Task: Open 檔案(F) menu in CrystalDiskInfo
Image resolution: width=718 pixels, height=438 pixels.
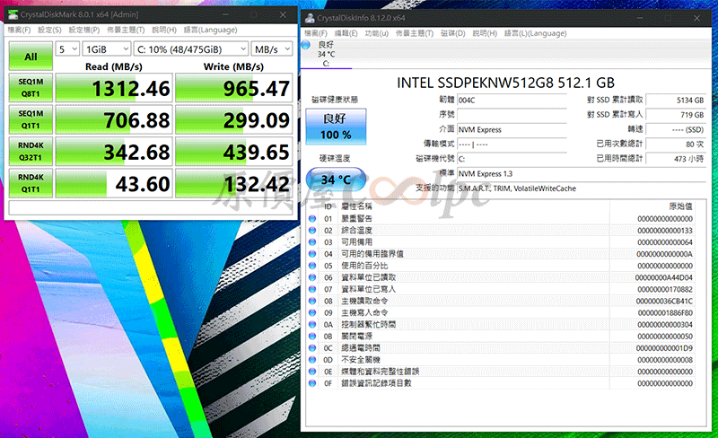Action: click(x=316, y=33)
